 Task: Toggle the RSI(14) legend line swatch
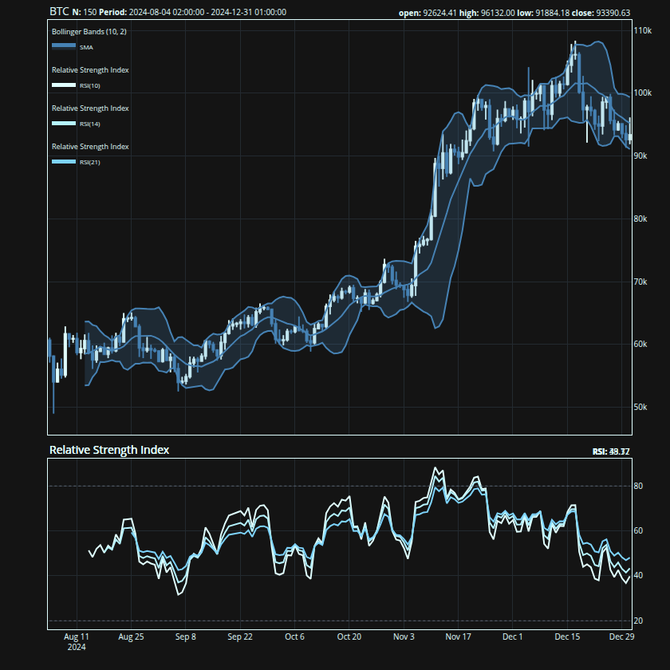(64, 123)
